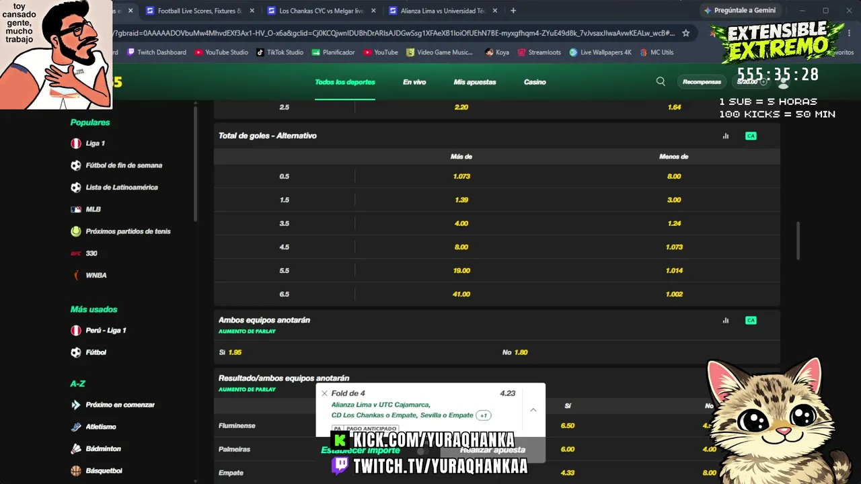Click the CA badge on Total de goles - Alternativo
The width and height of the screenshot is (861, 484).
751,136
